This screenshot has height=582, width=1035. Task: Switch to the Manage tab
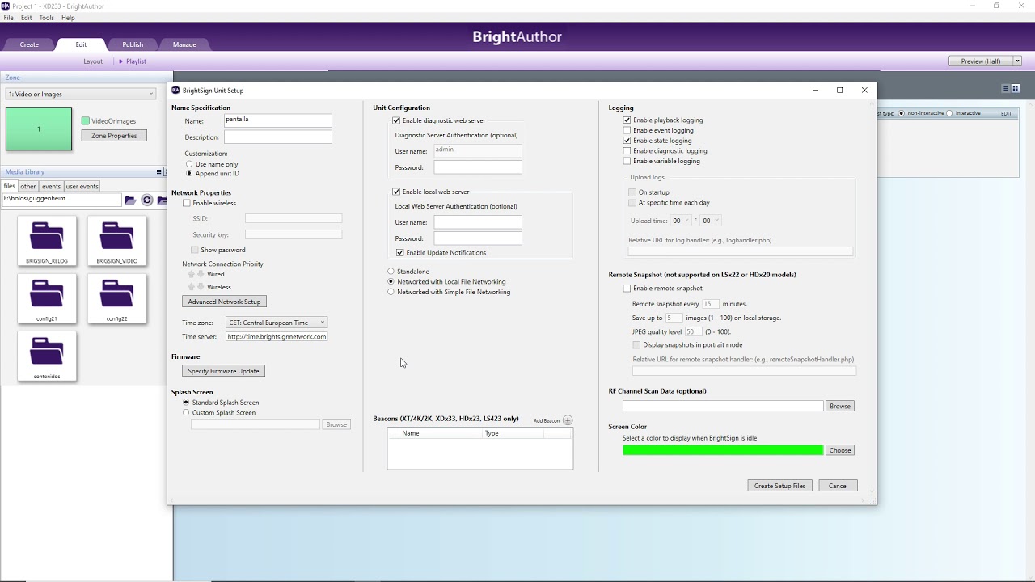(x=184, y=44)
